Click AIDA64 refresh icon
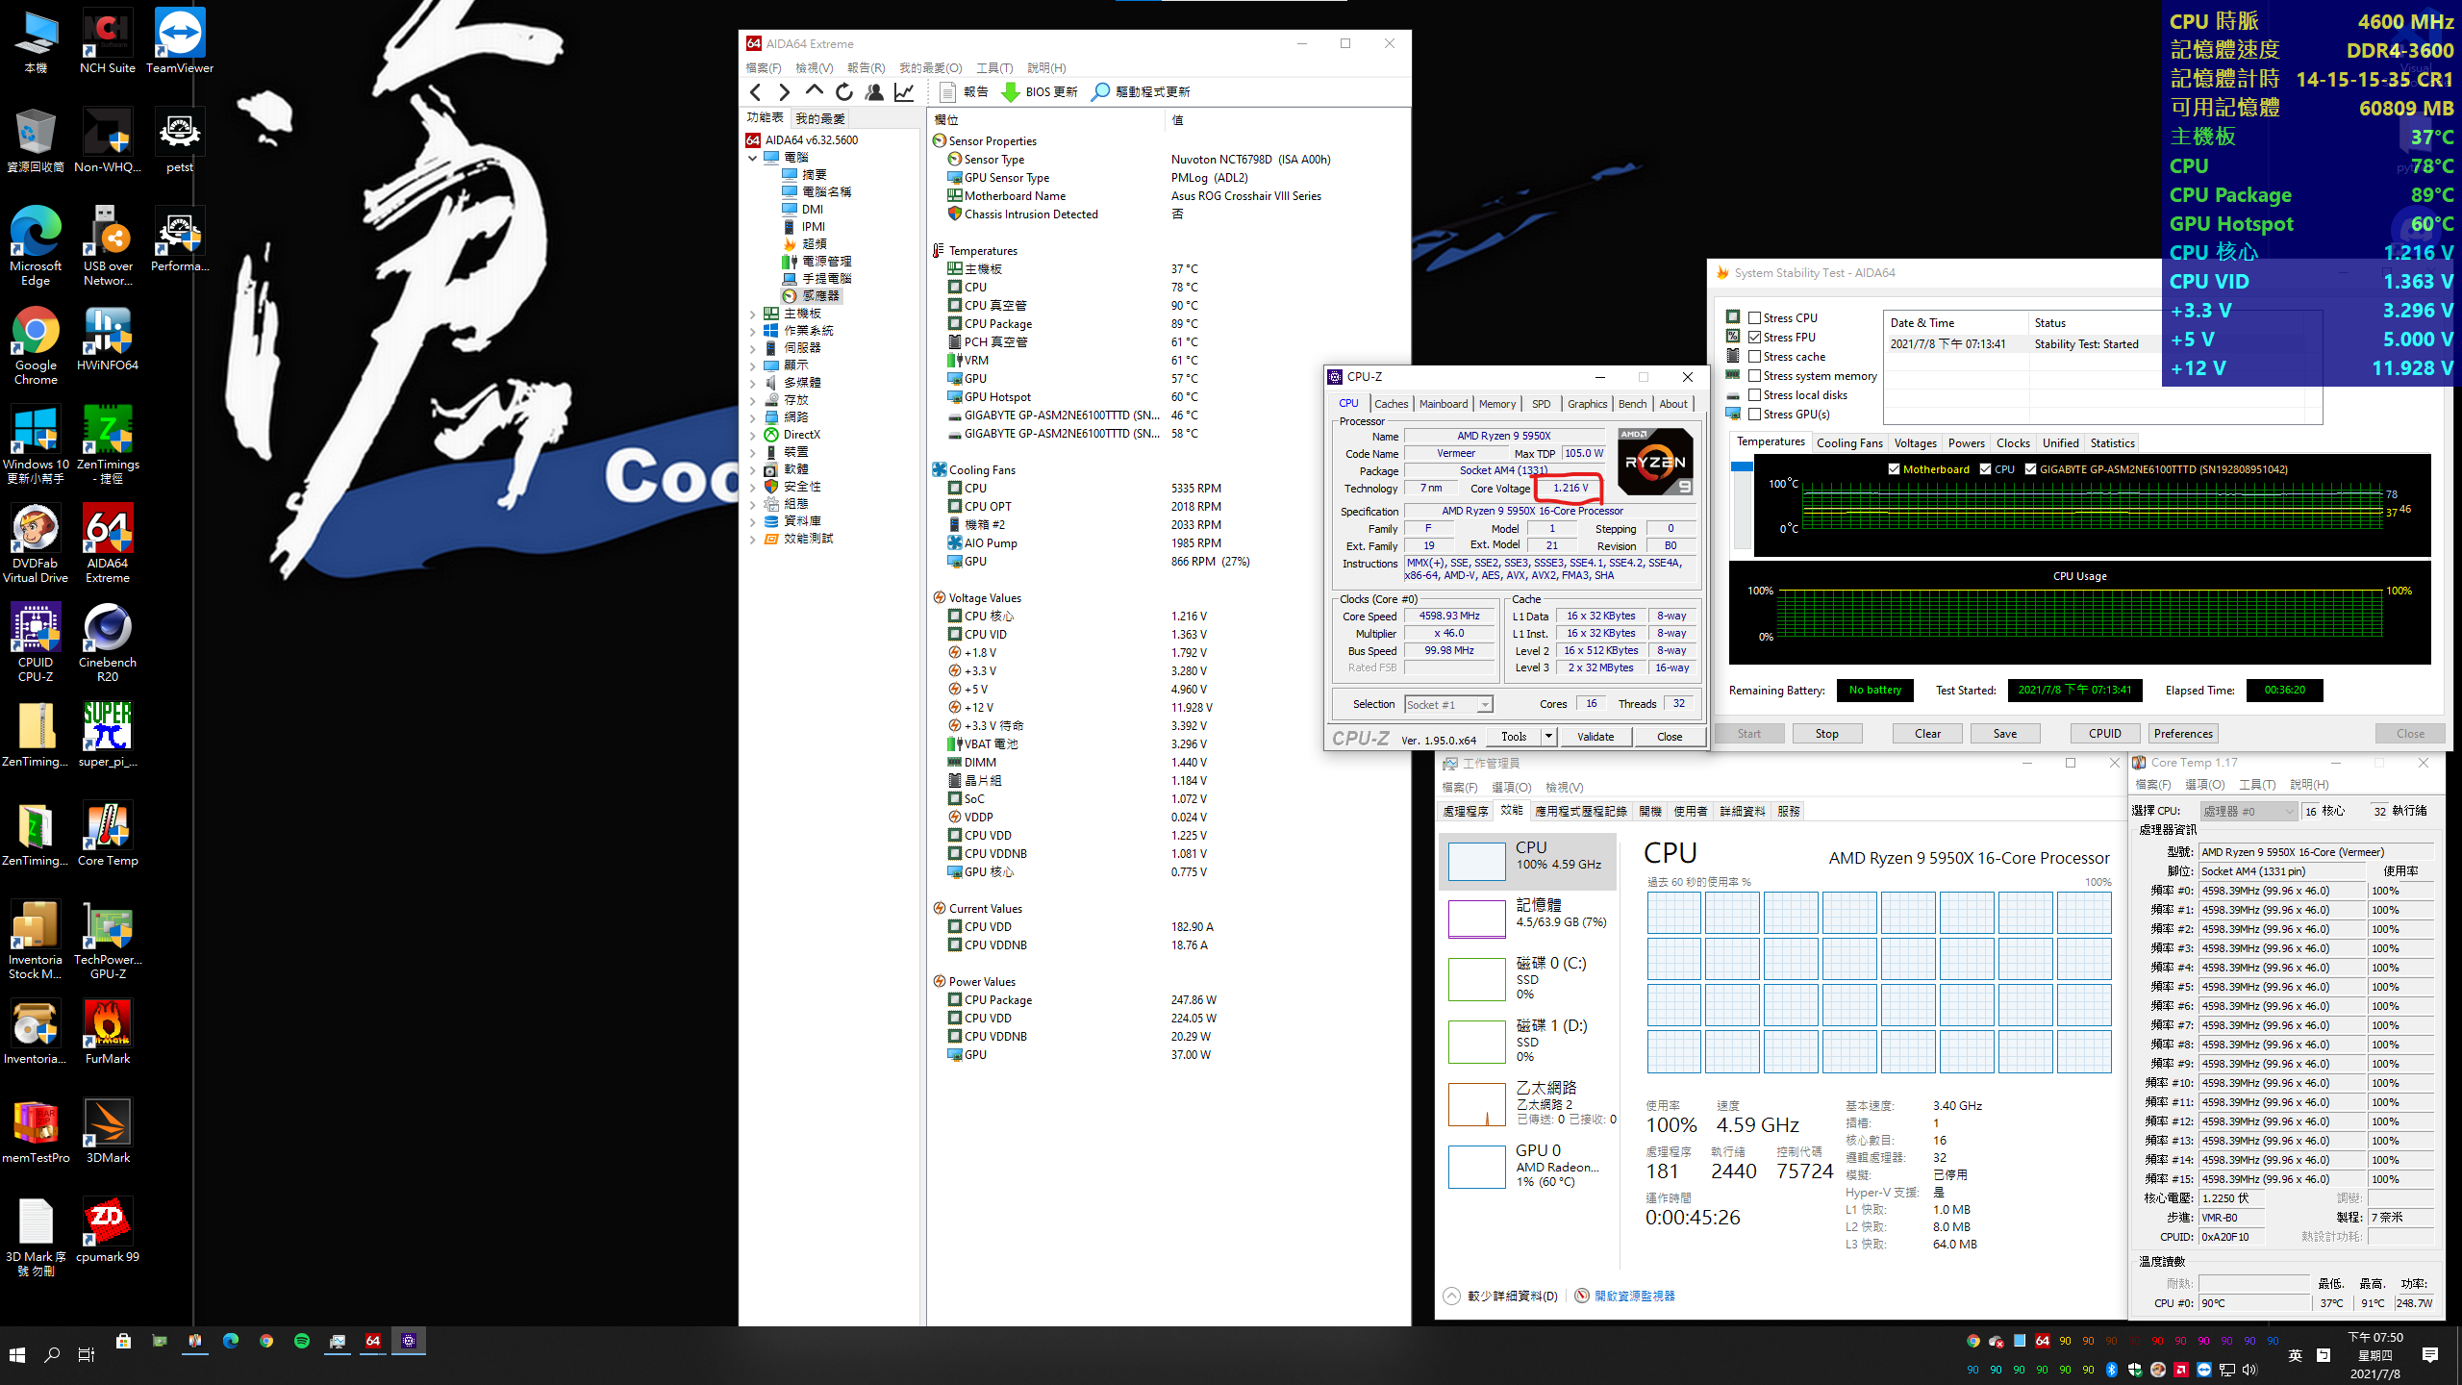This screenshot has width=2462, height=1385. tap(844, 92)
